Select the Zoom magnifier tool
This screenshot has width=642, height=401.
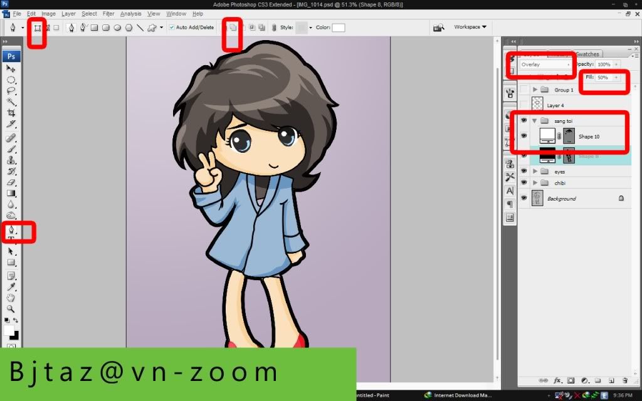(11, 309)
